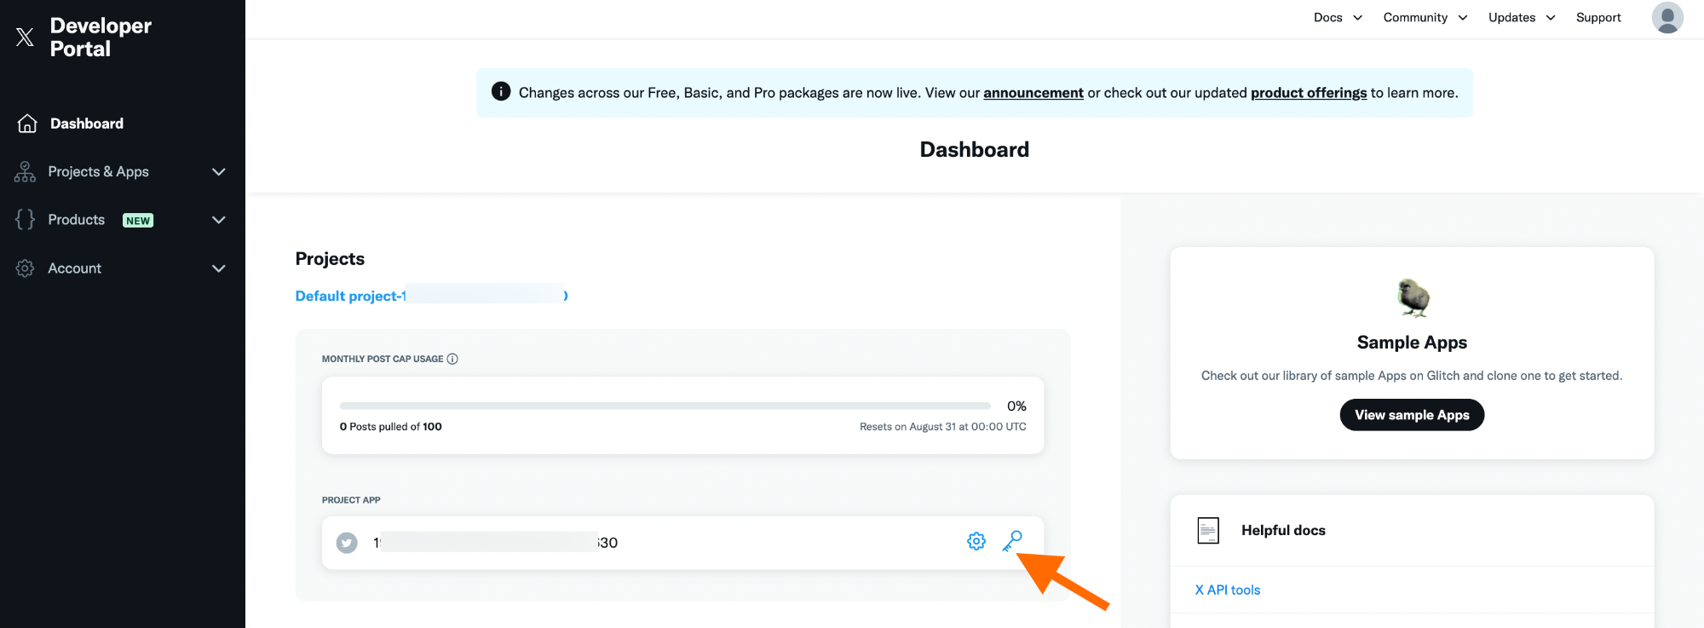Click the View sample Apps button
The image size is (1704, 628).
click(1412, 415)
